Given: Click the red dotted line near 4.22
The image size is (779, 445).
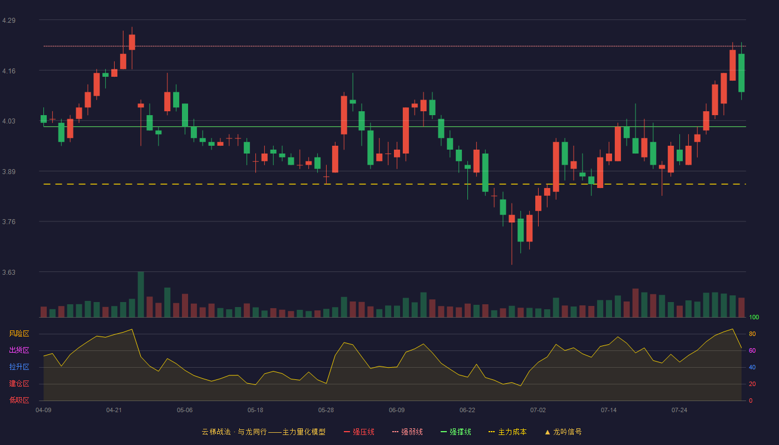Looking at the screenshot, I should click(x=395, y=46).
